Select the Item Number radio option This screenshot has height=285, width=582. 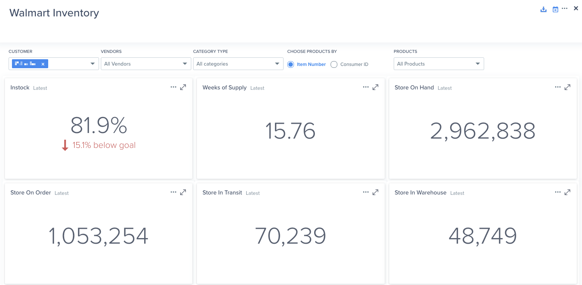click(x=291, y=64)
